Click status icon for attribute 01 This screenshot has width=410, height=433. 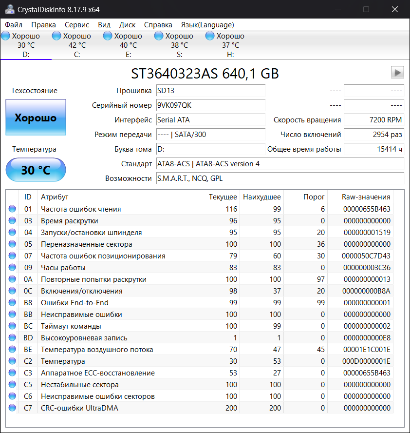coord(12,209)
